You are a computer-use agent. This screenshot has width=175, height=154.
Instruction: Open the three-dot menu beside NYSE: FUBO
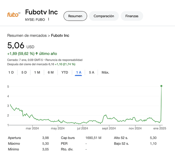[49, 19]
